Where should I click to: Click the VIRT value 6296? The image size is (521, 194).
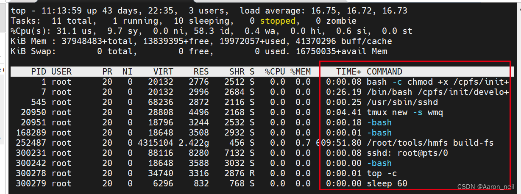coord(163,183)
